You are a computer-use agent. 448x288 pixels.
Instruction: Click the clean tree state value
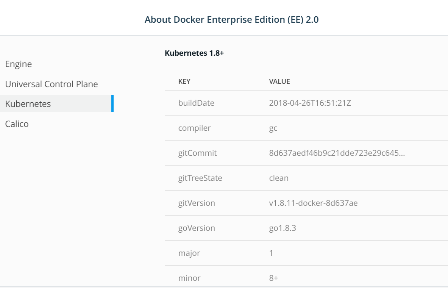[278, 178]
